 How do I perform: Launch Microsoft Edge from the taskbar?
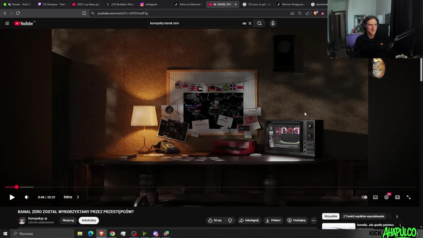[x=91, y=234]
